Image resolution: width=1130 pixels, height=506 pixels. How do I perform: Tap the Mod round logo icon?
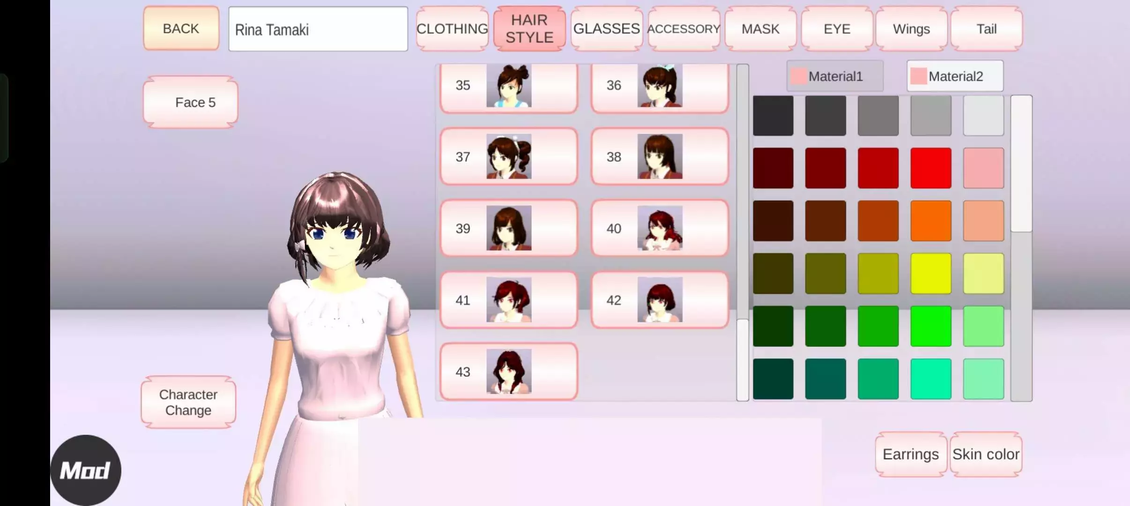coord(85,470)
